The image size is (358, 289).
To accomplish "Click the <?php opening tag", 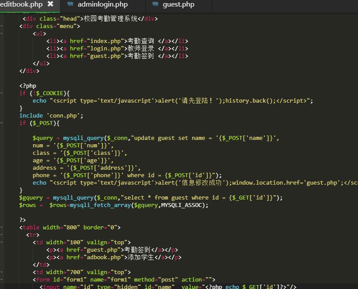I will pyautogui.click(x=28, y=86).
